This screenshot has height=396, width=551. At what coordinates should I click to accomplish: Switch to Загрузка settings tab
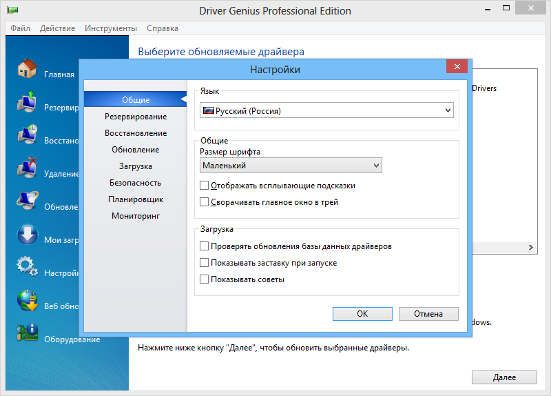coord(135,166)
